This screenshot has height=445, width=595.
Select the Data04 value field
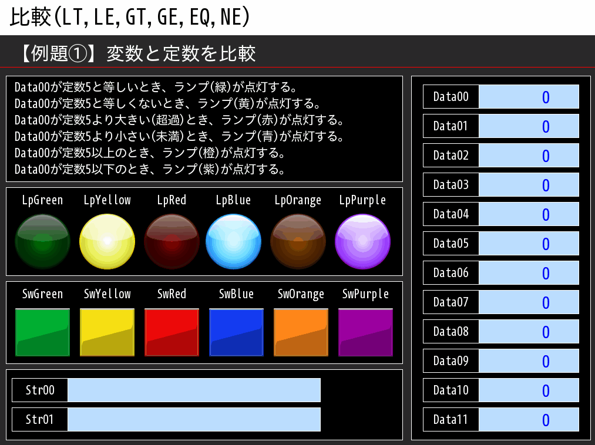(529, 214)
